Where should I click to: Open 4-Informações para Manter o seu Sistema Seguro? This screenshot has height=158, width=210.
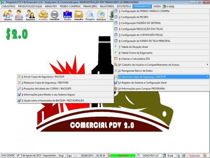(x=65, y=94)
